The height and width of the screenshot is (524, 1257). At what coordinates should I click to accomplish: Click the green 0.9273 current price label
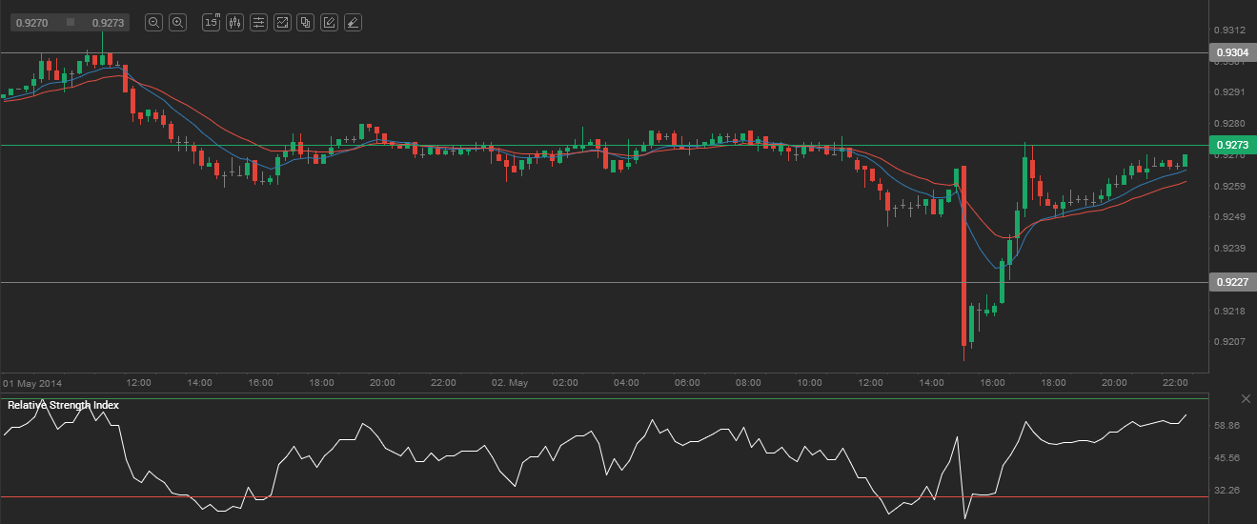1229,146
